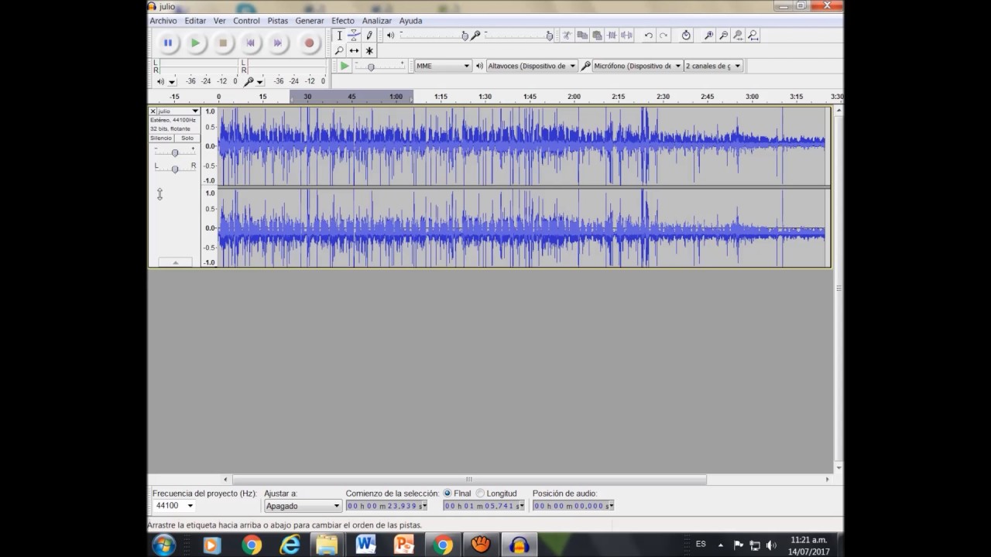Open the recording meter microphone dropdown arrow
This screenshot has height=557, width=991.
[260, 82]
